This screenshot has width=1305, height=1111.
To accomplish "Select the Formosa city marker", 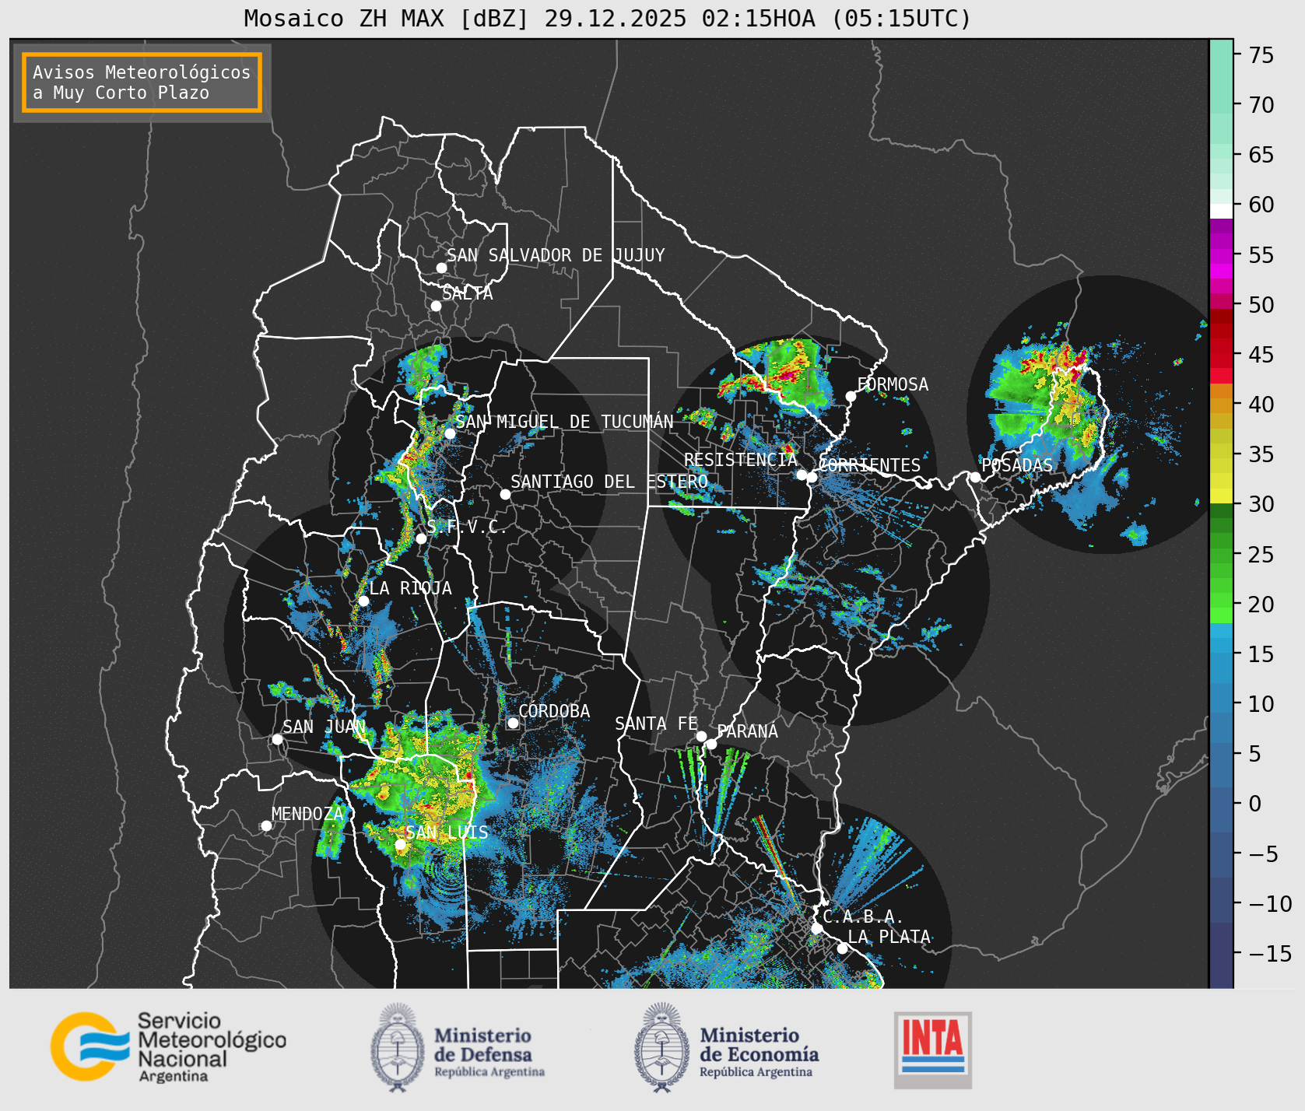I will tap(851, 396).
